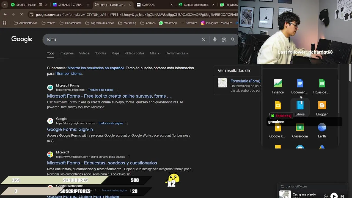Viewport: 352px width, 198px height.
Task: Open the Herramientas bookmarks folder
Action: point(70,23)
